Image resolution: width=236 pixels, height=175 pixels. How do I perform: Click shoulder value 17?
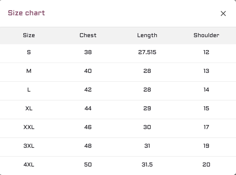coord(206,127)
